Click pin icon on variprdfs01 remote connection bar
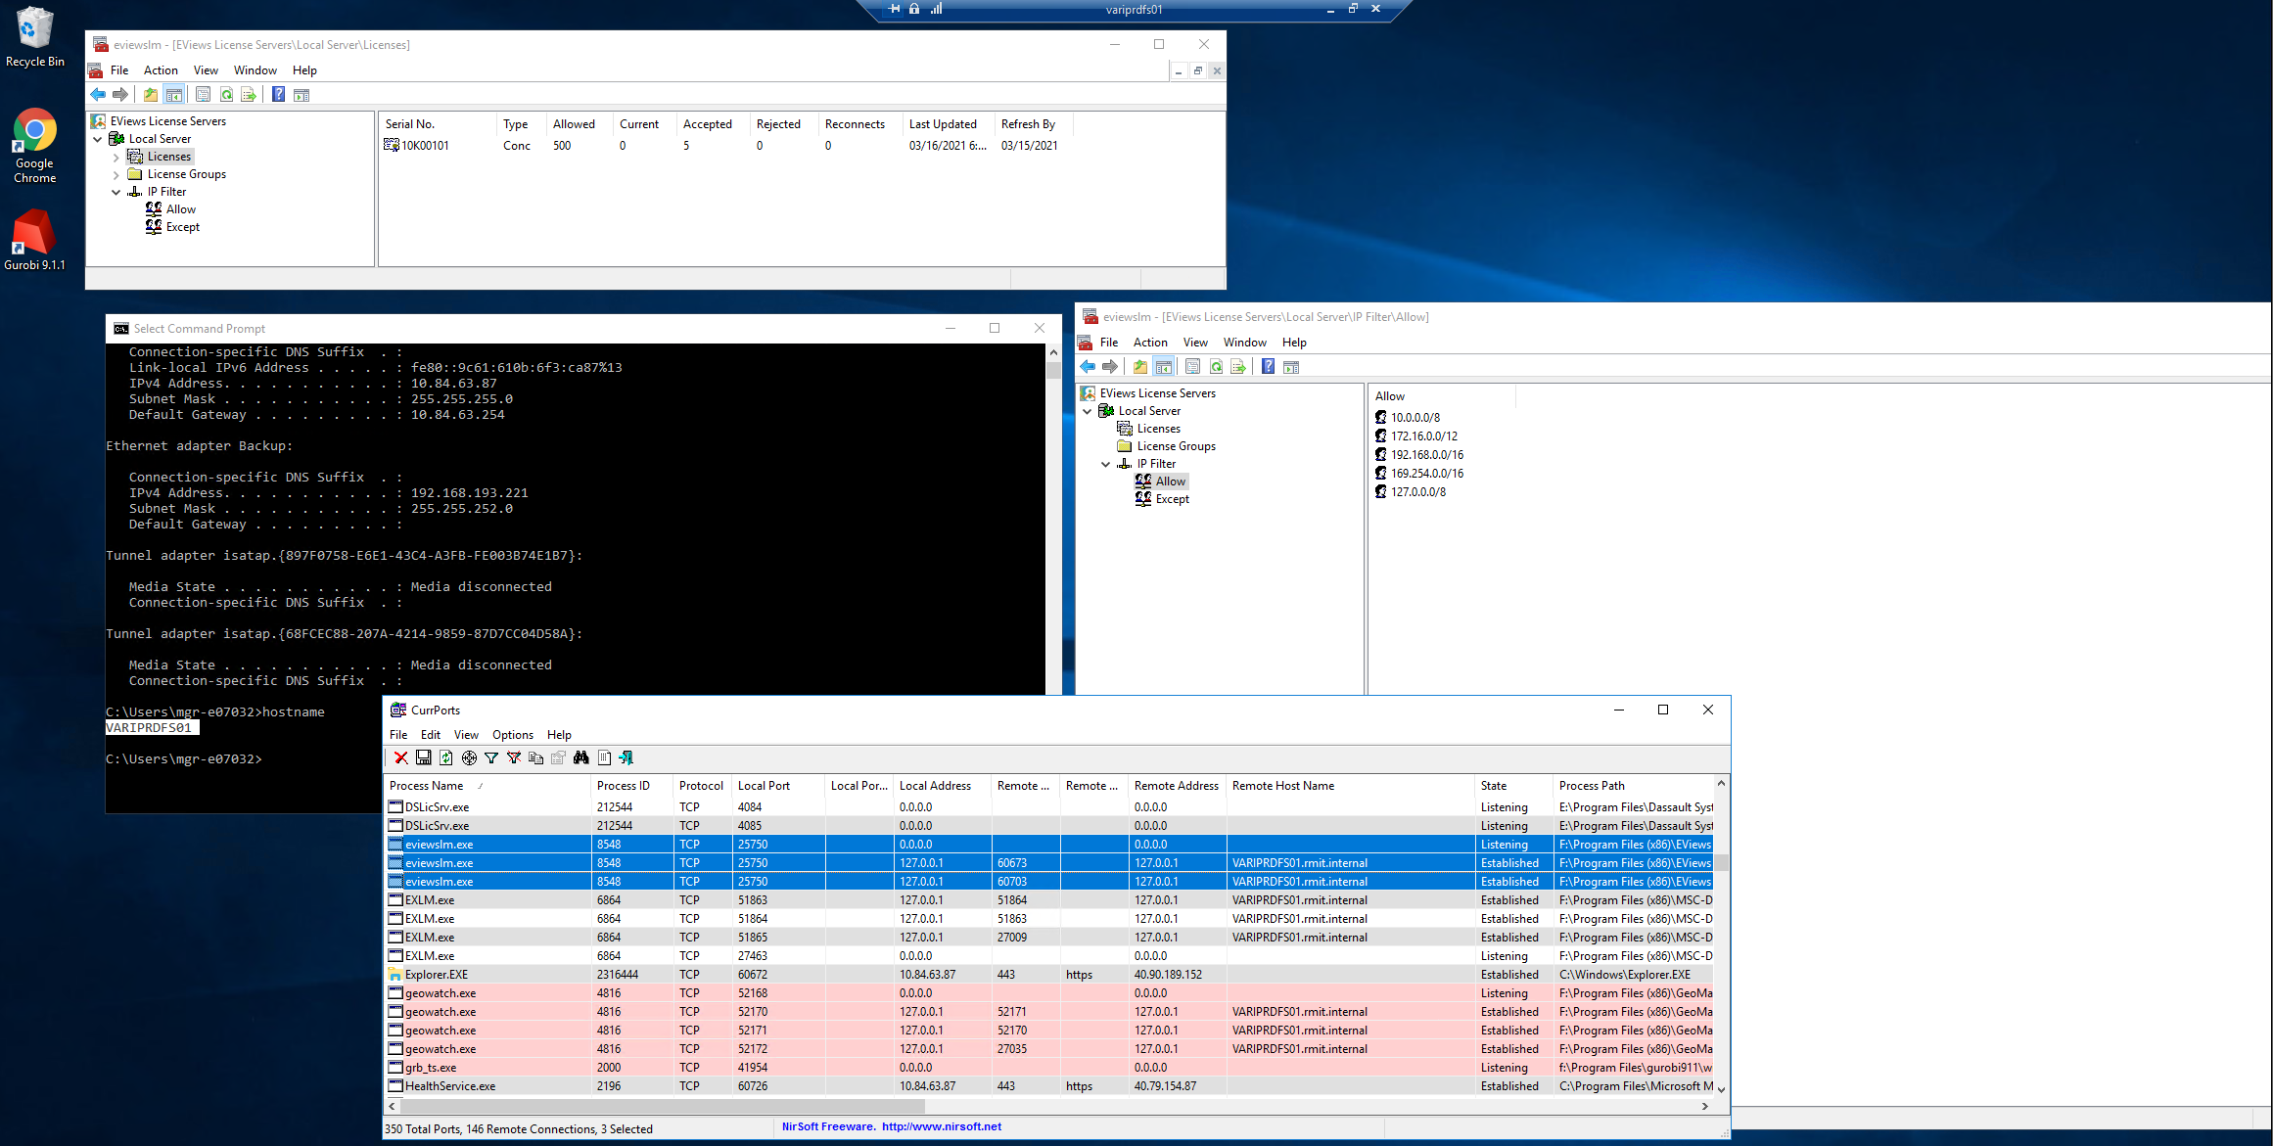 pyautogui.click(x=894, y=9)
